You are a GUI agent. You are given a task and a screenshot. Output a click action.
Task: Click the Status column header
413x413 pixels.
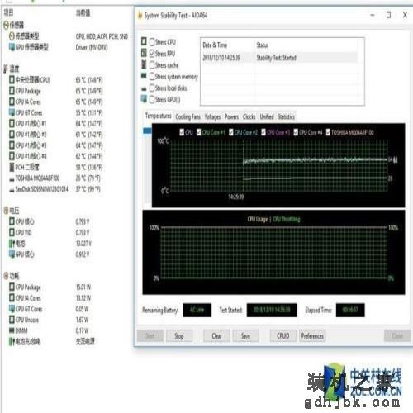263,45
